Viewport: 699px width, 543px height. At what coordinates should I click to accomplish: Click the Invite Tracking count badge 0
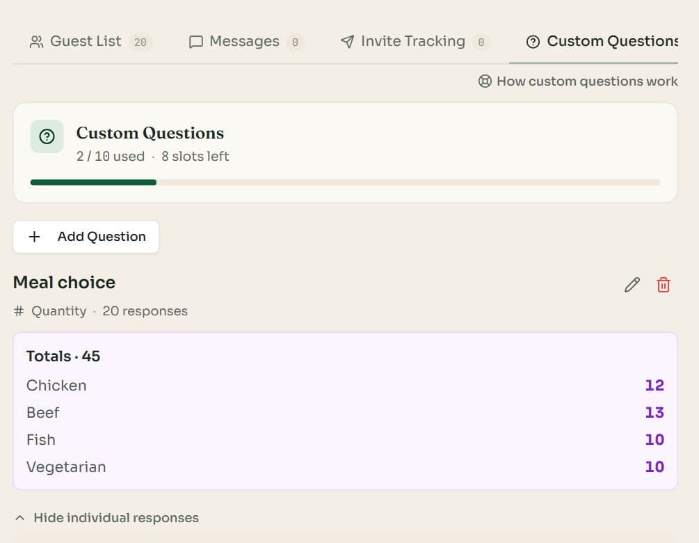[x=481, y=42]
